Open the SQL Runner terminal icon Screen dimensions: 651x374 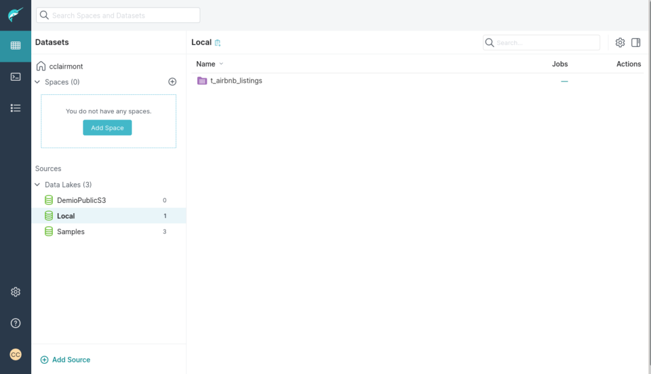pyautogui.click(x=15, y=77)
